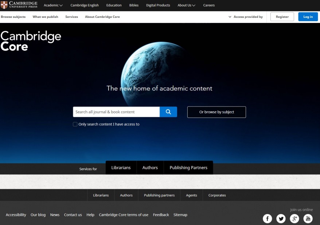Viewport: 320px width, 225px height.
Task: Open the Help footer link
Action: tap(90, 215)
